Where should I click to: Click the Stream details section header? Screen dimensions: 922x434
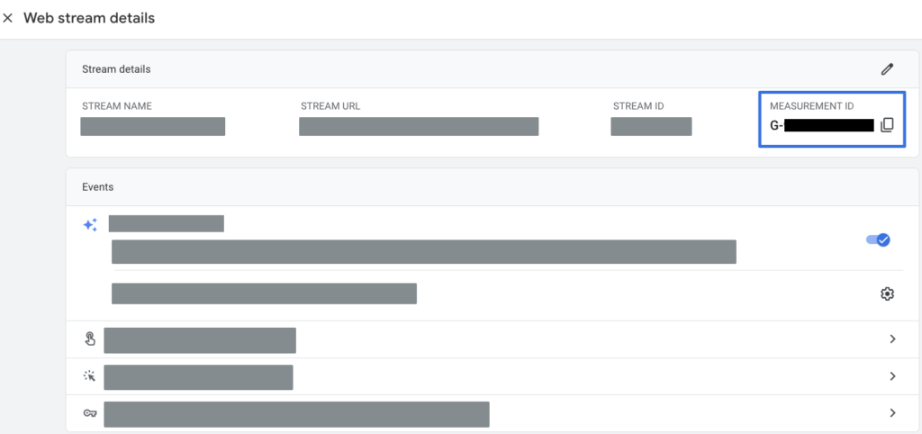pos(116,69)
